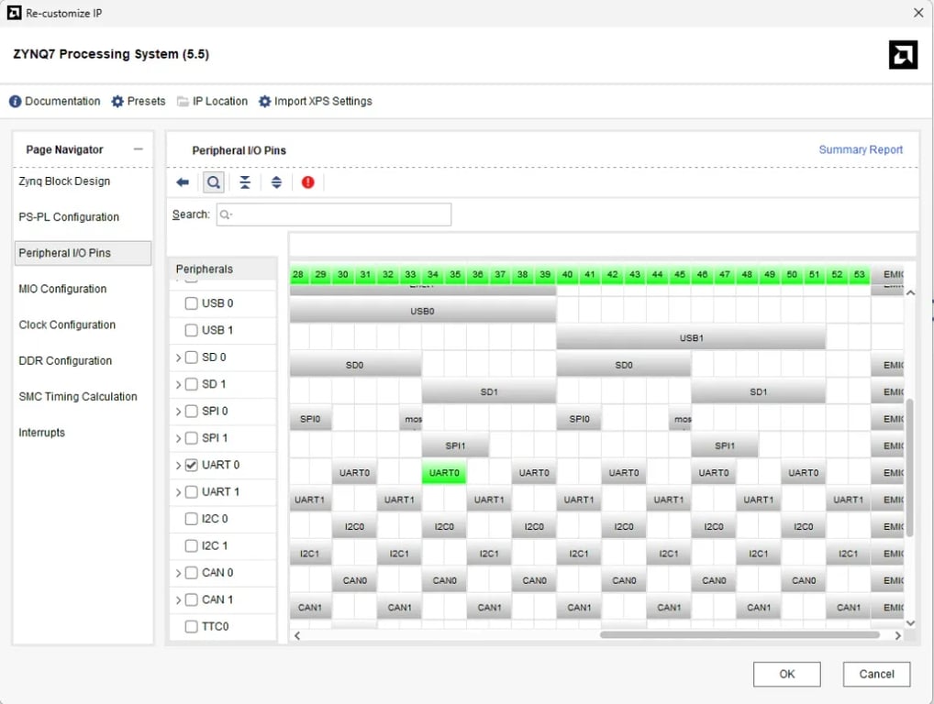Enable the TTC0 checkbox
Viewport: 934px width, 704px height.
pyautogui.click(x=191, y=627)
